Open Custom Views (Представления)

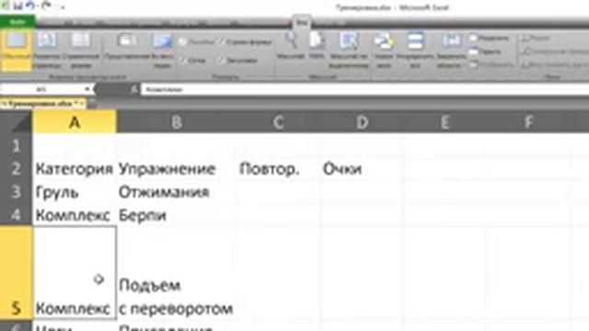[127, 47]
